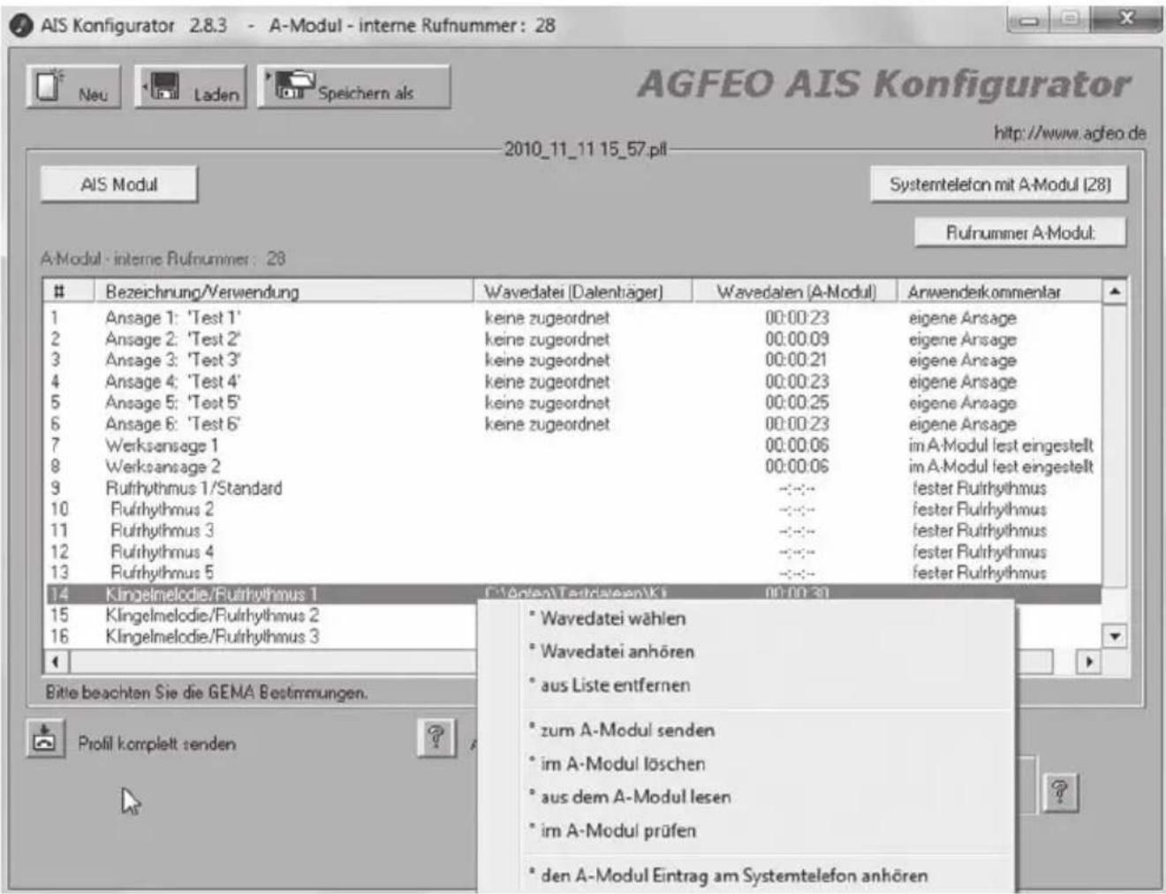
Task: Click the list scroll down arrow
Action: coord(1115,636)
